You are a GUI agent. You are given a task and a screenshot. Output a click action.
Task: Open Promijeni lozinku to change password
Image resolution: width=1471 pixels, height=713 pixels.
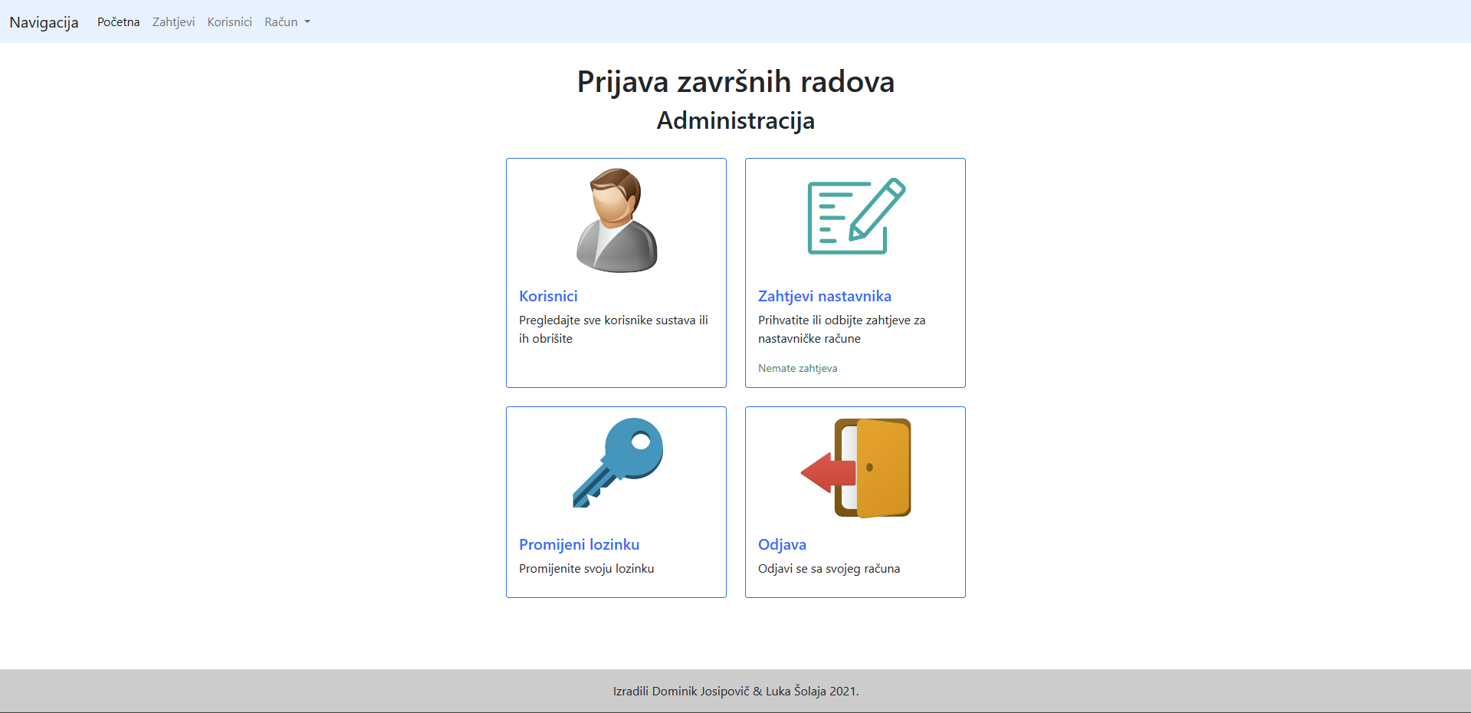579,544
